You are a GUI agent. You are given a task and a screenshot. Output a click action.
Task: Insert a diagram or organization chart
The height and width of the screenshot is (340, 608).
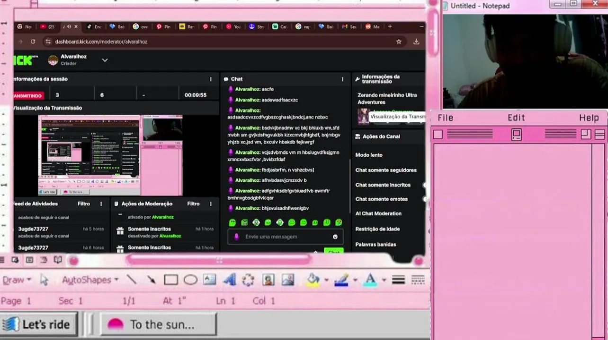click(x=249, y=280)
